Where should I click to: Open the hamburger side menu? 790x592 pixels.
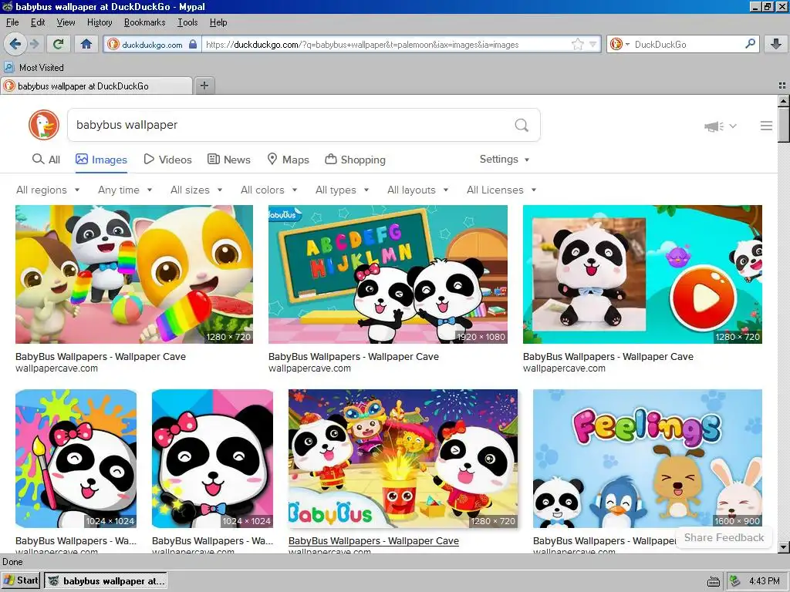pos(766,126)
